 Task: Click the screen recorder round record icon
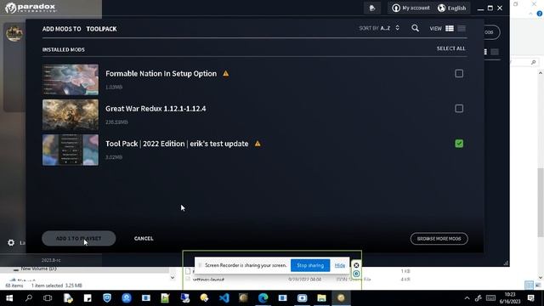[356, 274]
